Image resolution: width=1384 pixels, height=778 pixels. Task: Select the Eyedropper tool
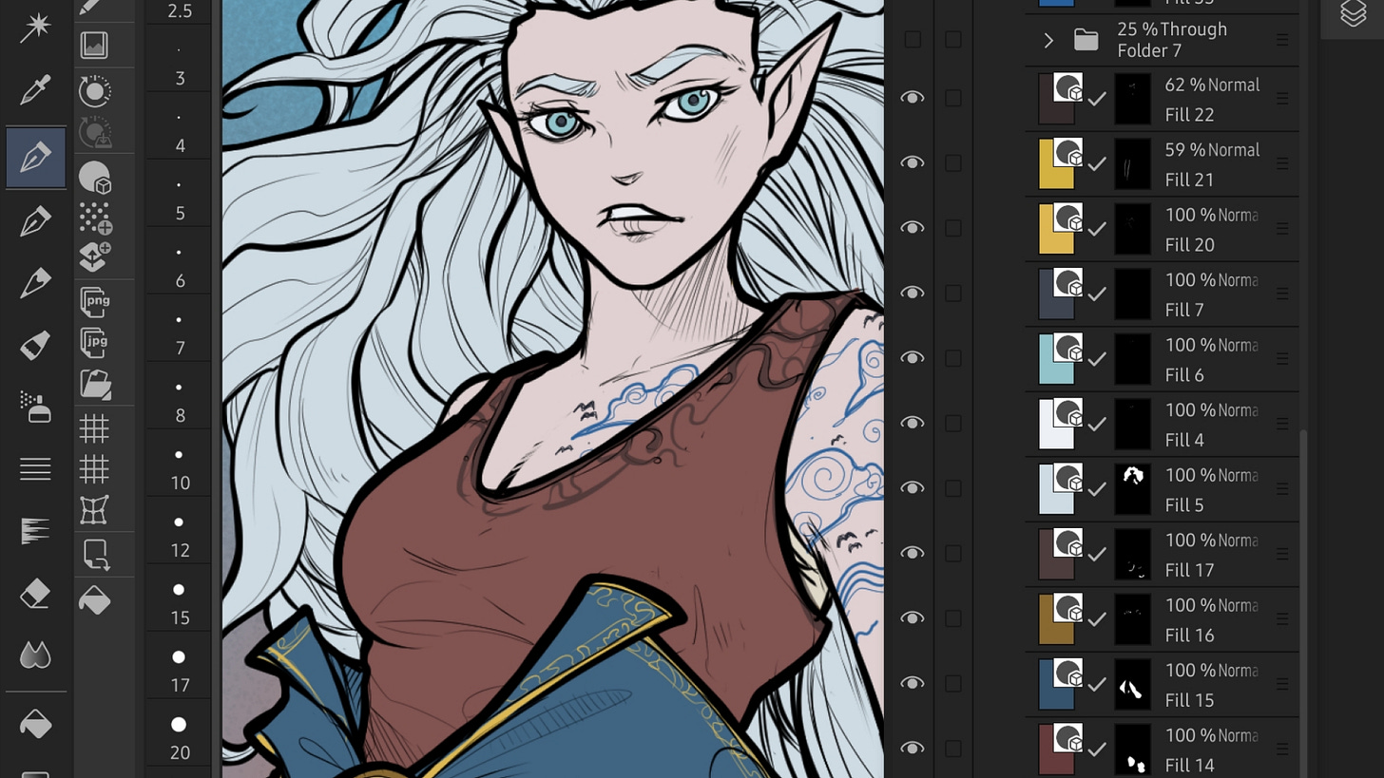(x=35, y=91)
